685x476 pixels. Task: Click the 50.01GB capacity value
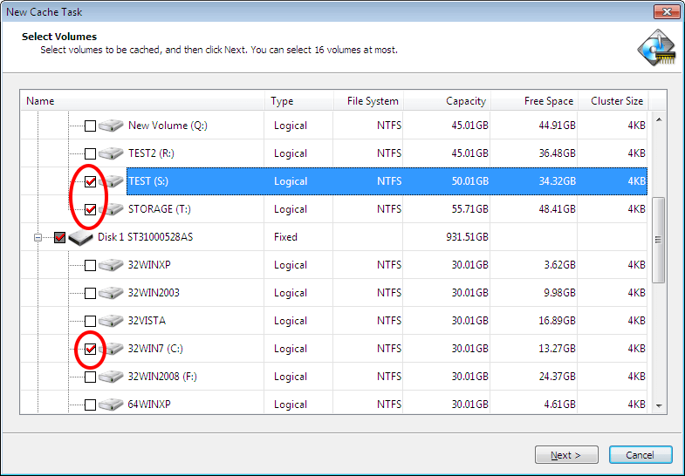[469, 181]
